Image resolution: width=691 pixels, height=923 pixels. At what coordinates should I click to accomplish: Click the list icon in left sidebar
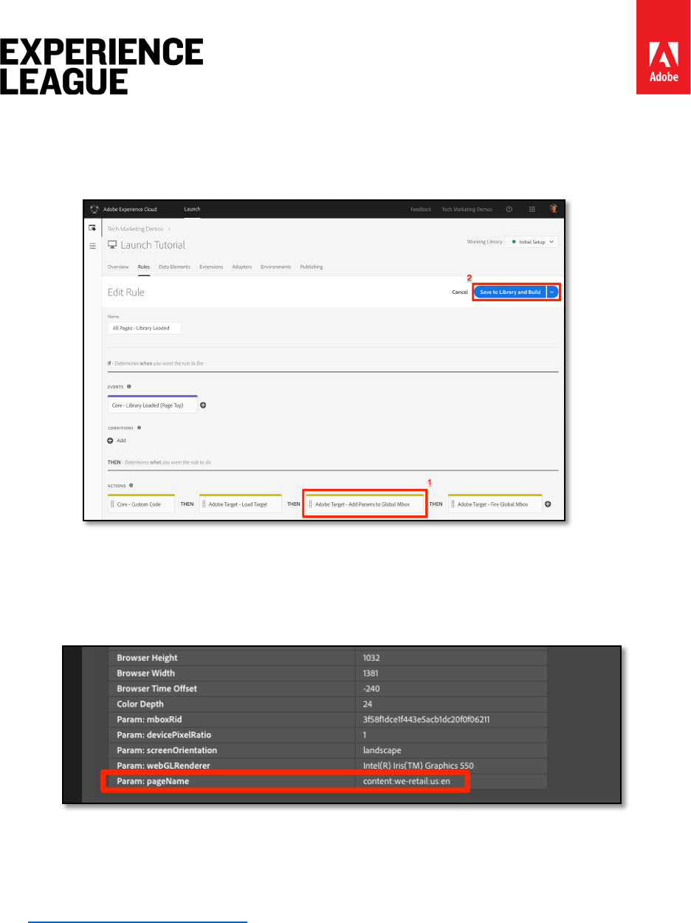point(92,246)
